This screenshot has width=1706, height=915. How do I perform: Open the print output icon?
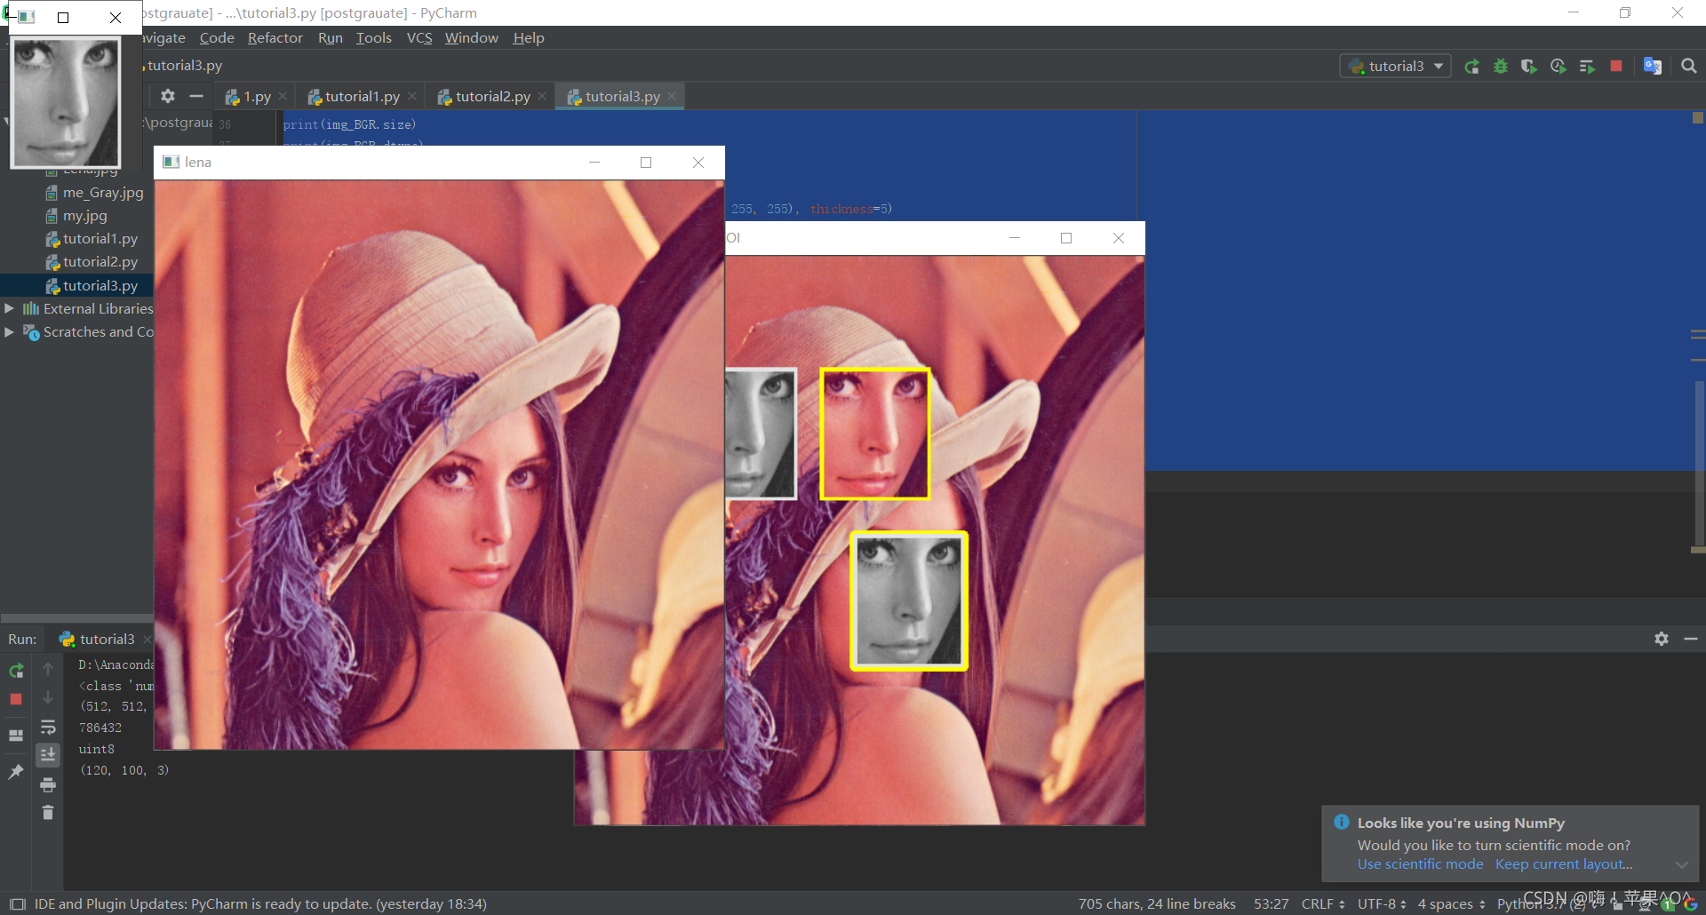(48, 784)
